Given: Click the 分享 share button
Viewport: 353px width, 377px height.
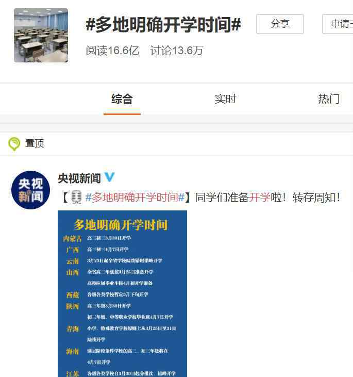Looking at the screenshot, I should point(280,24).
